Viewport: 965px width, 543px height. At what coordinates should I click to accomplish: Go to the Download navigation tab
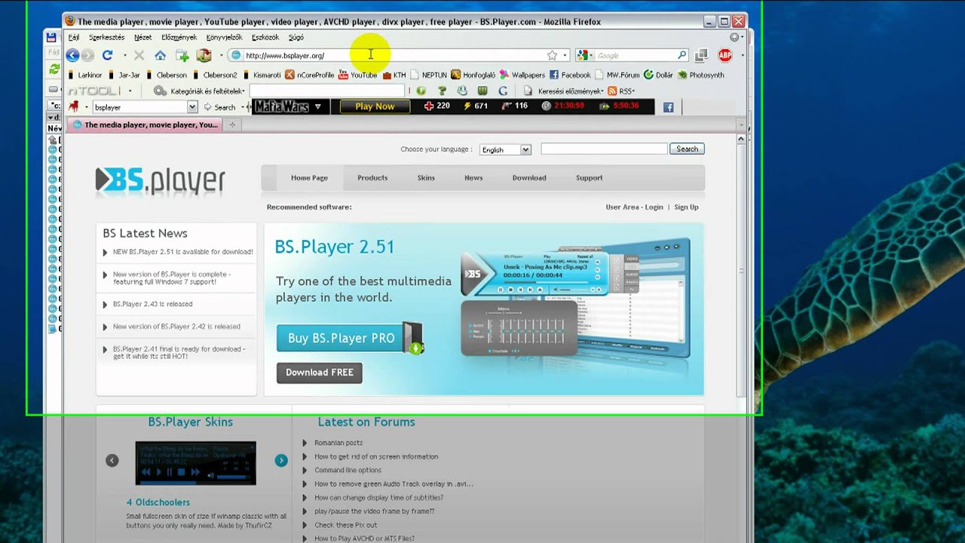pos(529,178)
